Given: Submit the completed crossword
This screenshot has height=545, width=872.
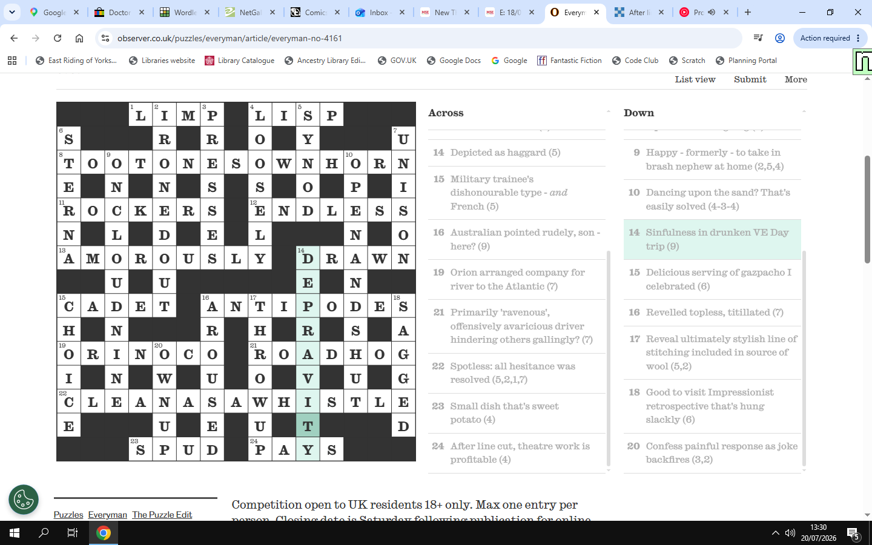Looking at the screenshot, I should tap(750, 79).
